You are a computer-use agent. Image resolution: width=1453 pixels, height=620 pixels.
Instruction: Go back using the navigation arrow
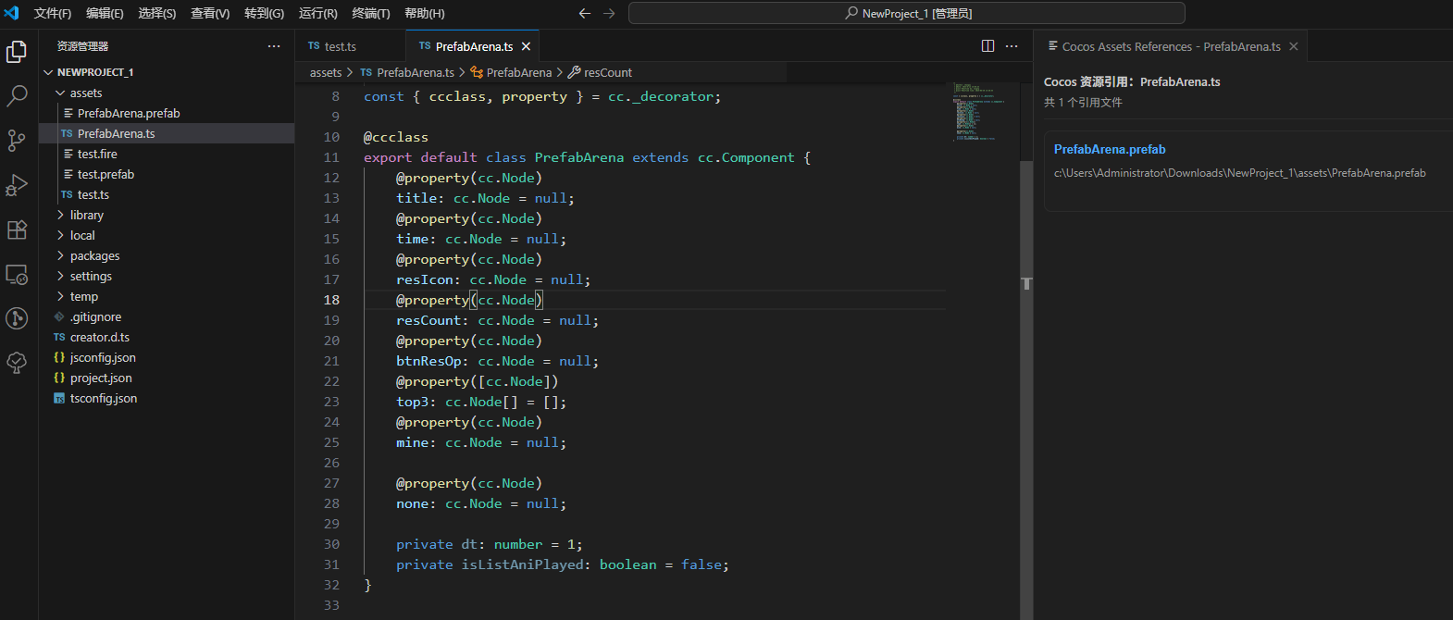[584, 13]
